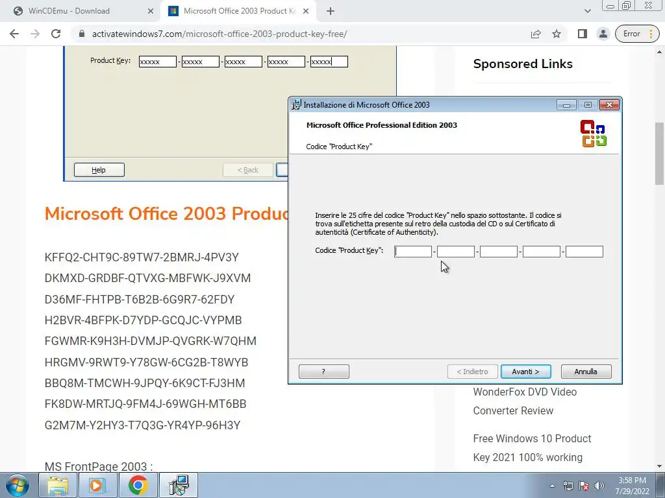Click the key G2M7M-Y2HY3-T7Q3G-YR4YP-96H3Y
665x498 pixels.
[142, 425]
